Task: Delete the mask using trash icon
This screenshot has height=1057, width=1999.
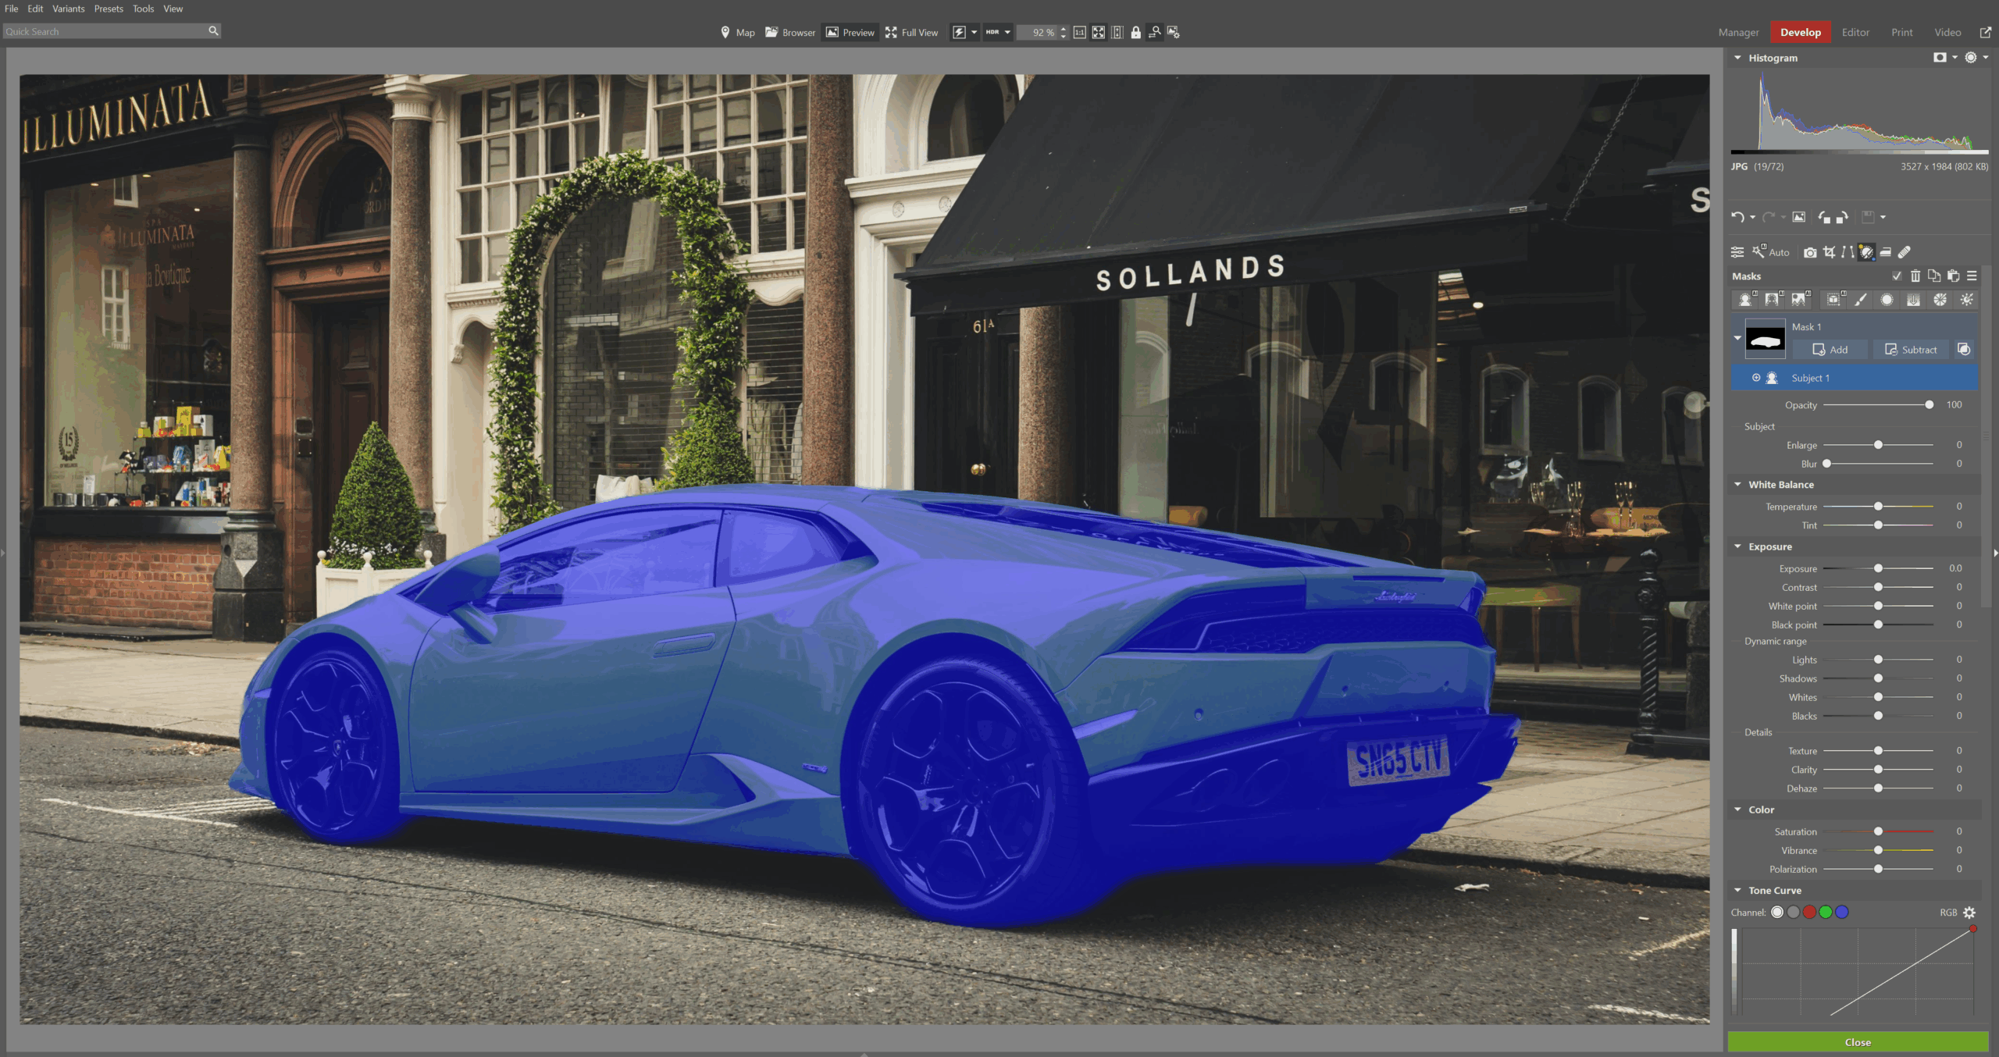Action: [x=1915, y=276]
